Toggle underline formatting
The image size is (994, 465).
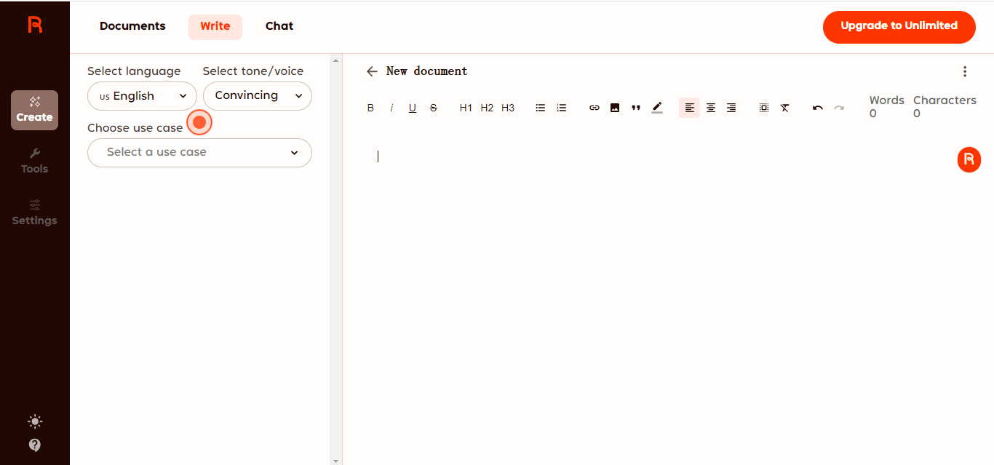pos(413,108)
